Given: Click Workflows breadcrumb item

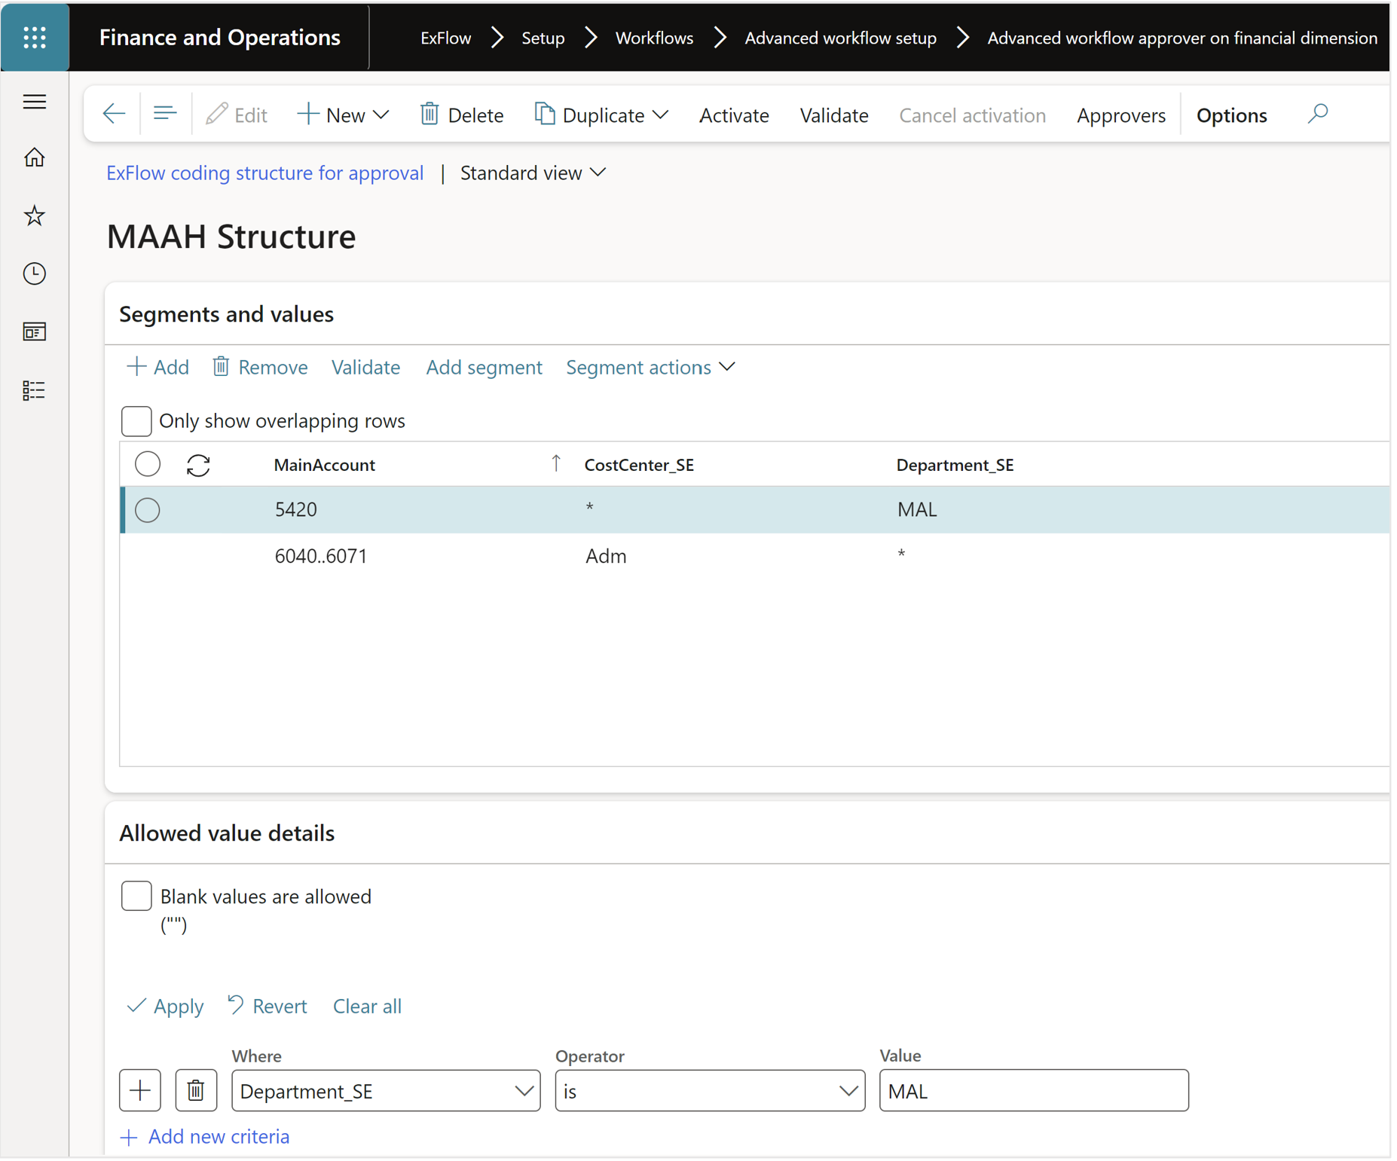Looking at the screenshot, I should [x=654, y=38].
